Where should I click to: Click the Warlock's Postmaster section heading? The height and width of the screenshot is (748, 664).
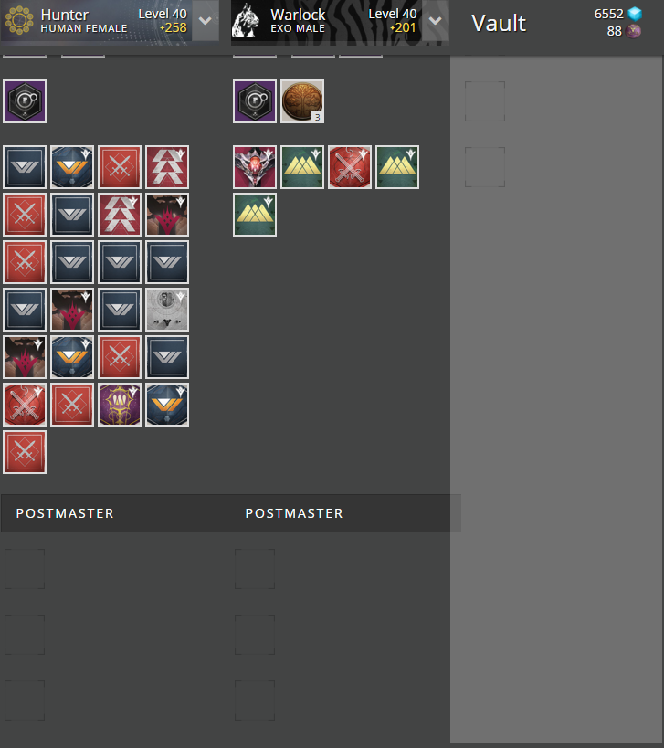click(x=294, y=513)
